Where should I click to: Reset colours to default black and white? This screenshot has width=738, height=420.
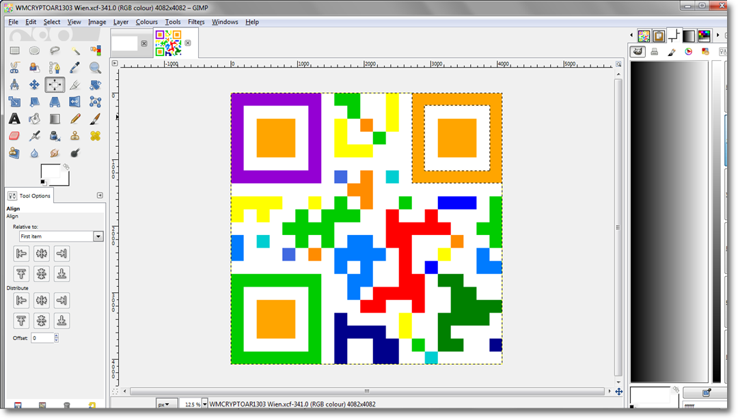(x=43, y=182)
